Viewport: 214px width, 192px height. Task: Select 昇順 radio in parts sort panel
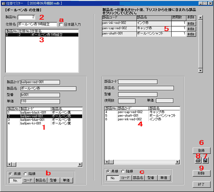[108, 171]
